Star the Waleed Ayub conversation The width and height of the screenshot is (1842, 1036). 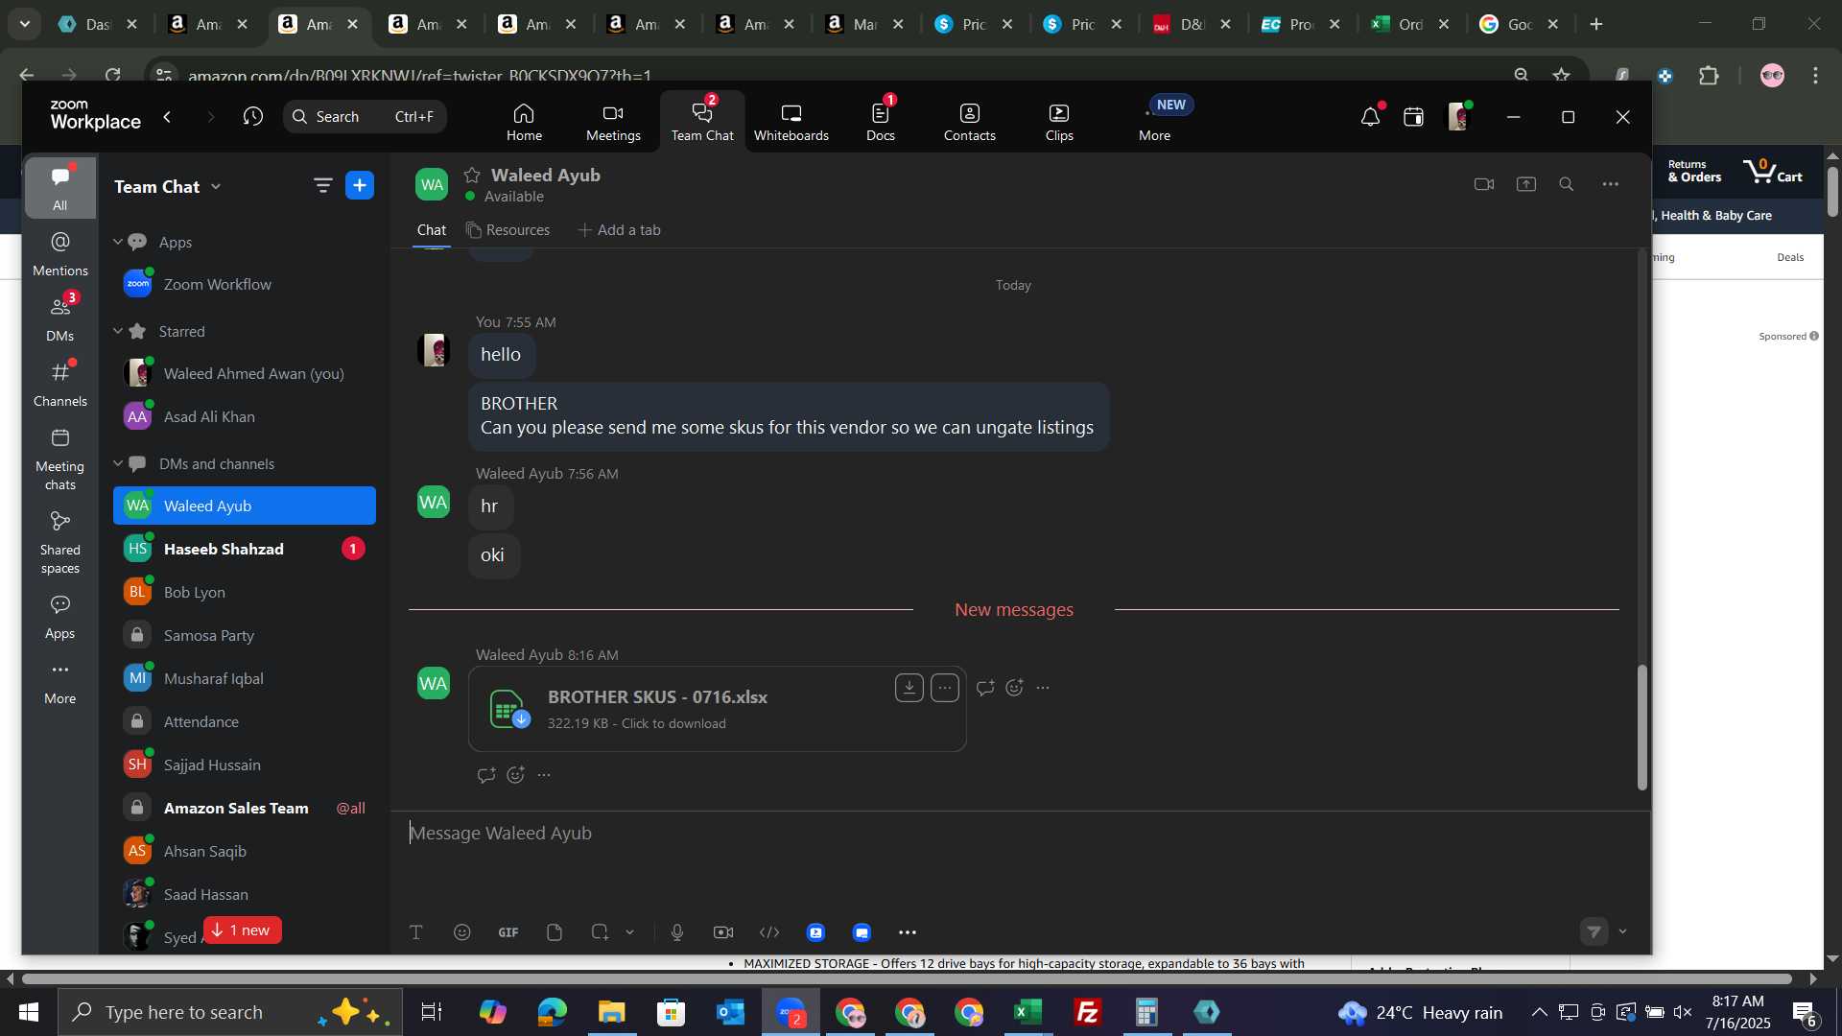(x=471, y=175)
